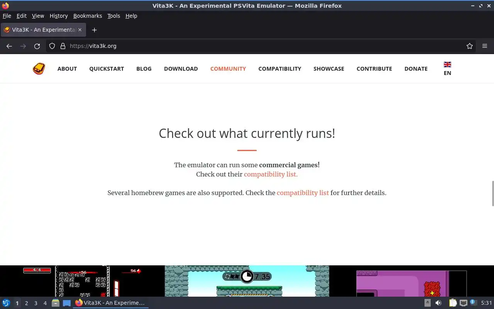Open the Bookmarks menu
The width and height of the screenshot is (494, 309).
pos(88,16)
